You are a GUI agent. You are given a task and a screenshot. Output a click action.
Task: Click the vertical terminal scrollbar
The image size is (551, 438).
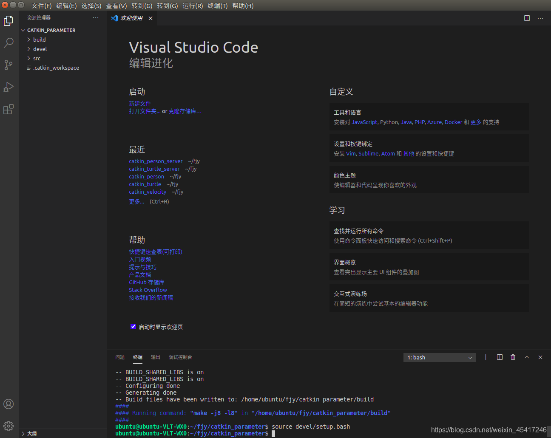click(x=548, y=431)
